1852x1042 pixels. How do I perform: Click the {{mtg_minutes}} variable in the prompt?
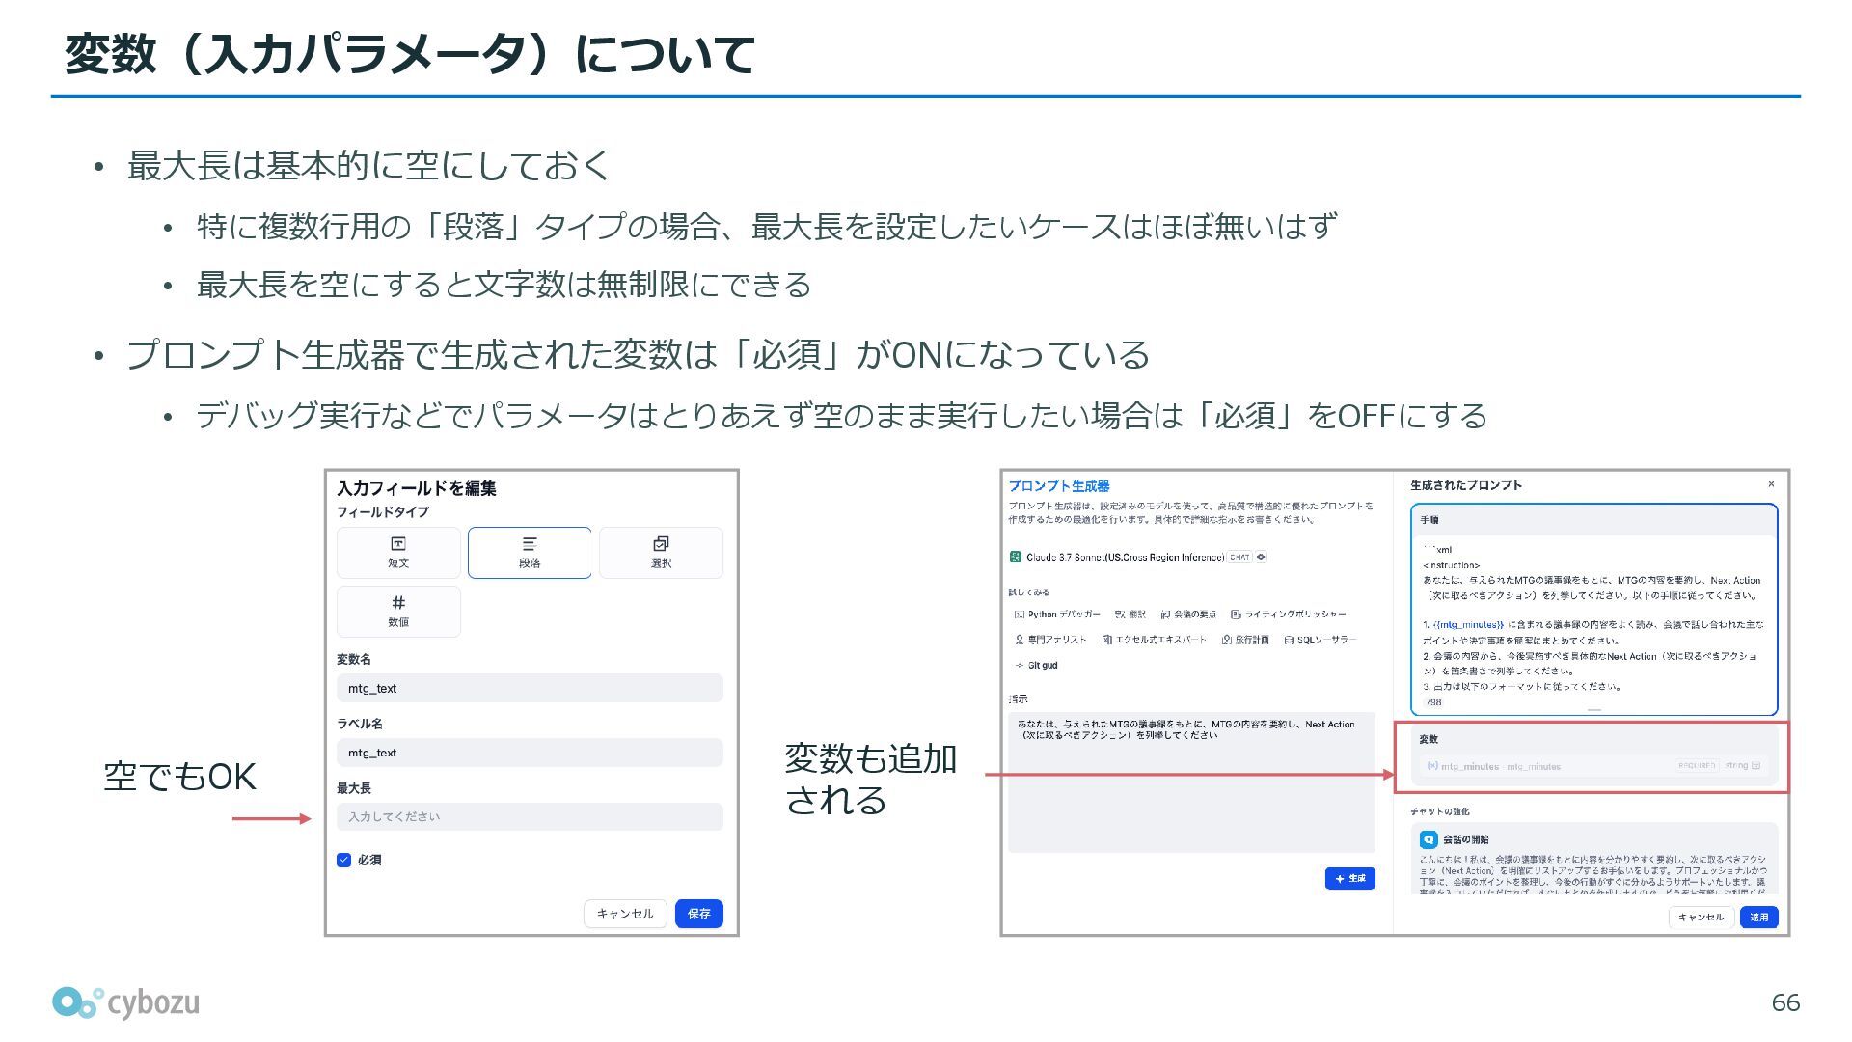pos(1468,625)
